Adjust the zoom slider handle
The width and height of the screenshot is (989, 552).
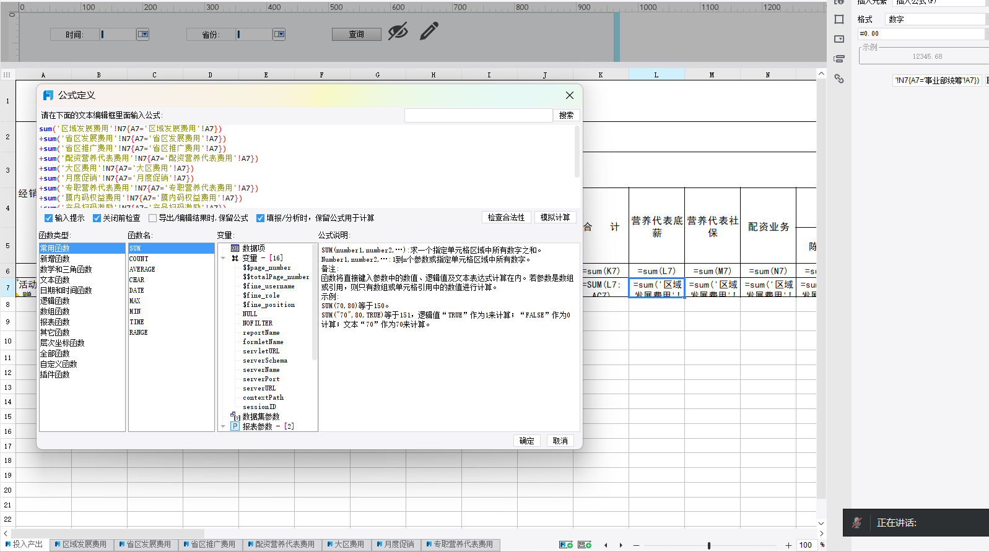pos(709,545)
